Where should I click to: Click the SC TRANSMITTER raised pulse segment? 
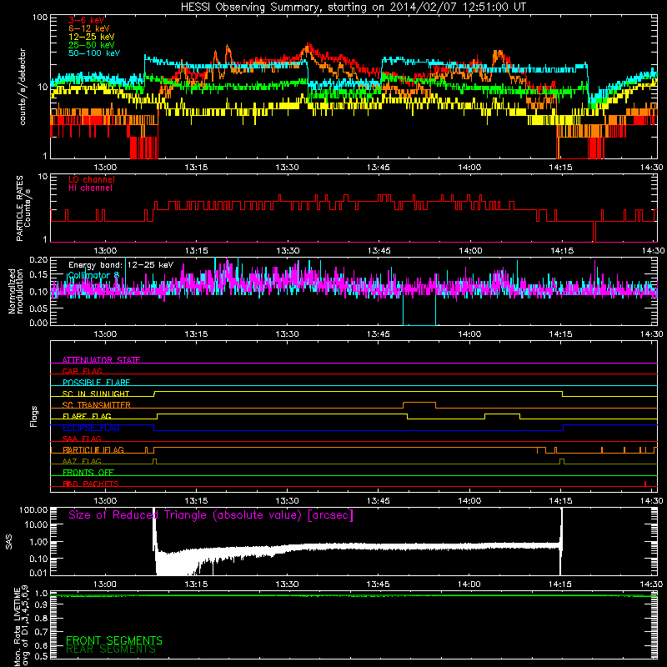tap(419, 403)
